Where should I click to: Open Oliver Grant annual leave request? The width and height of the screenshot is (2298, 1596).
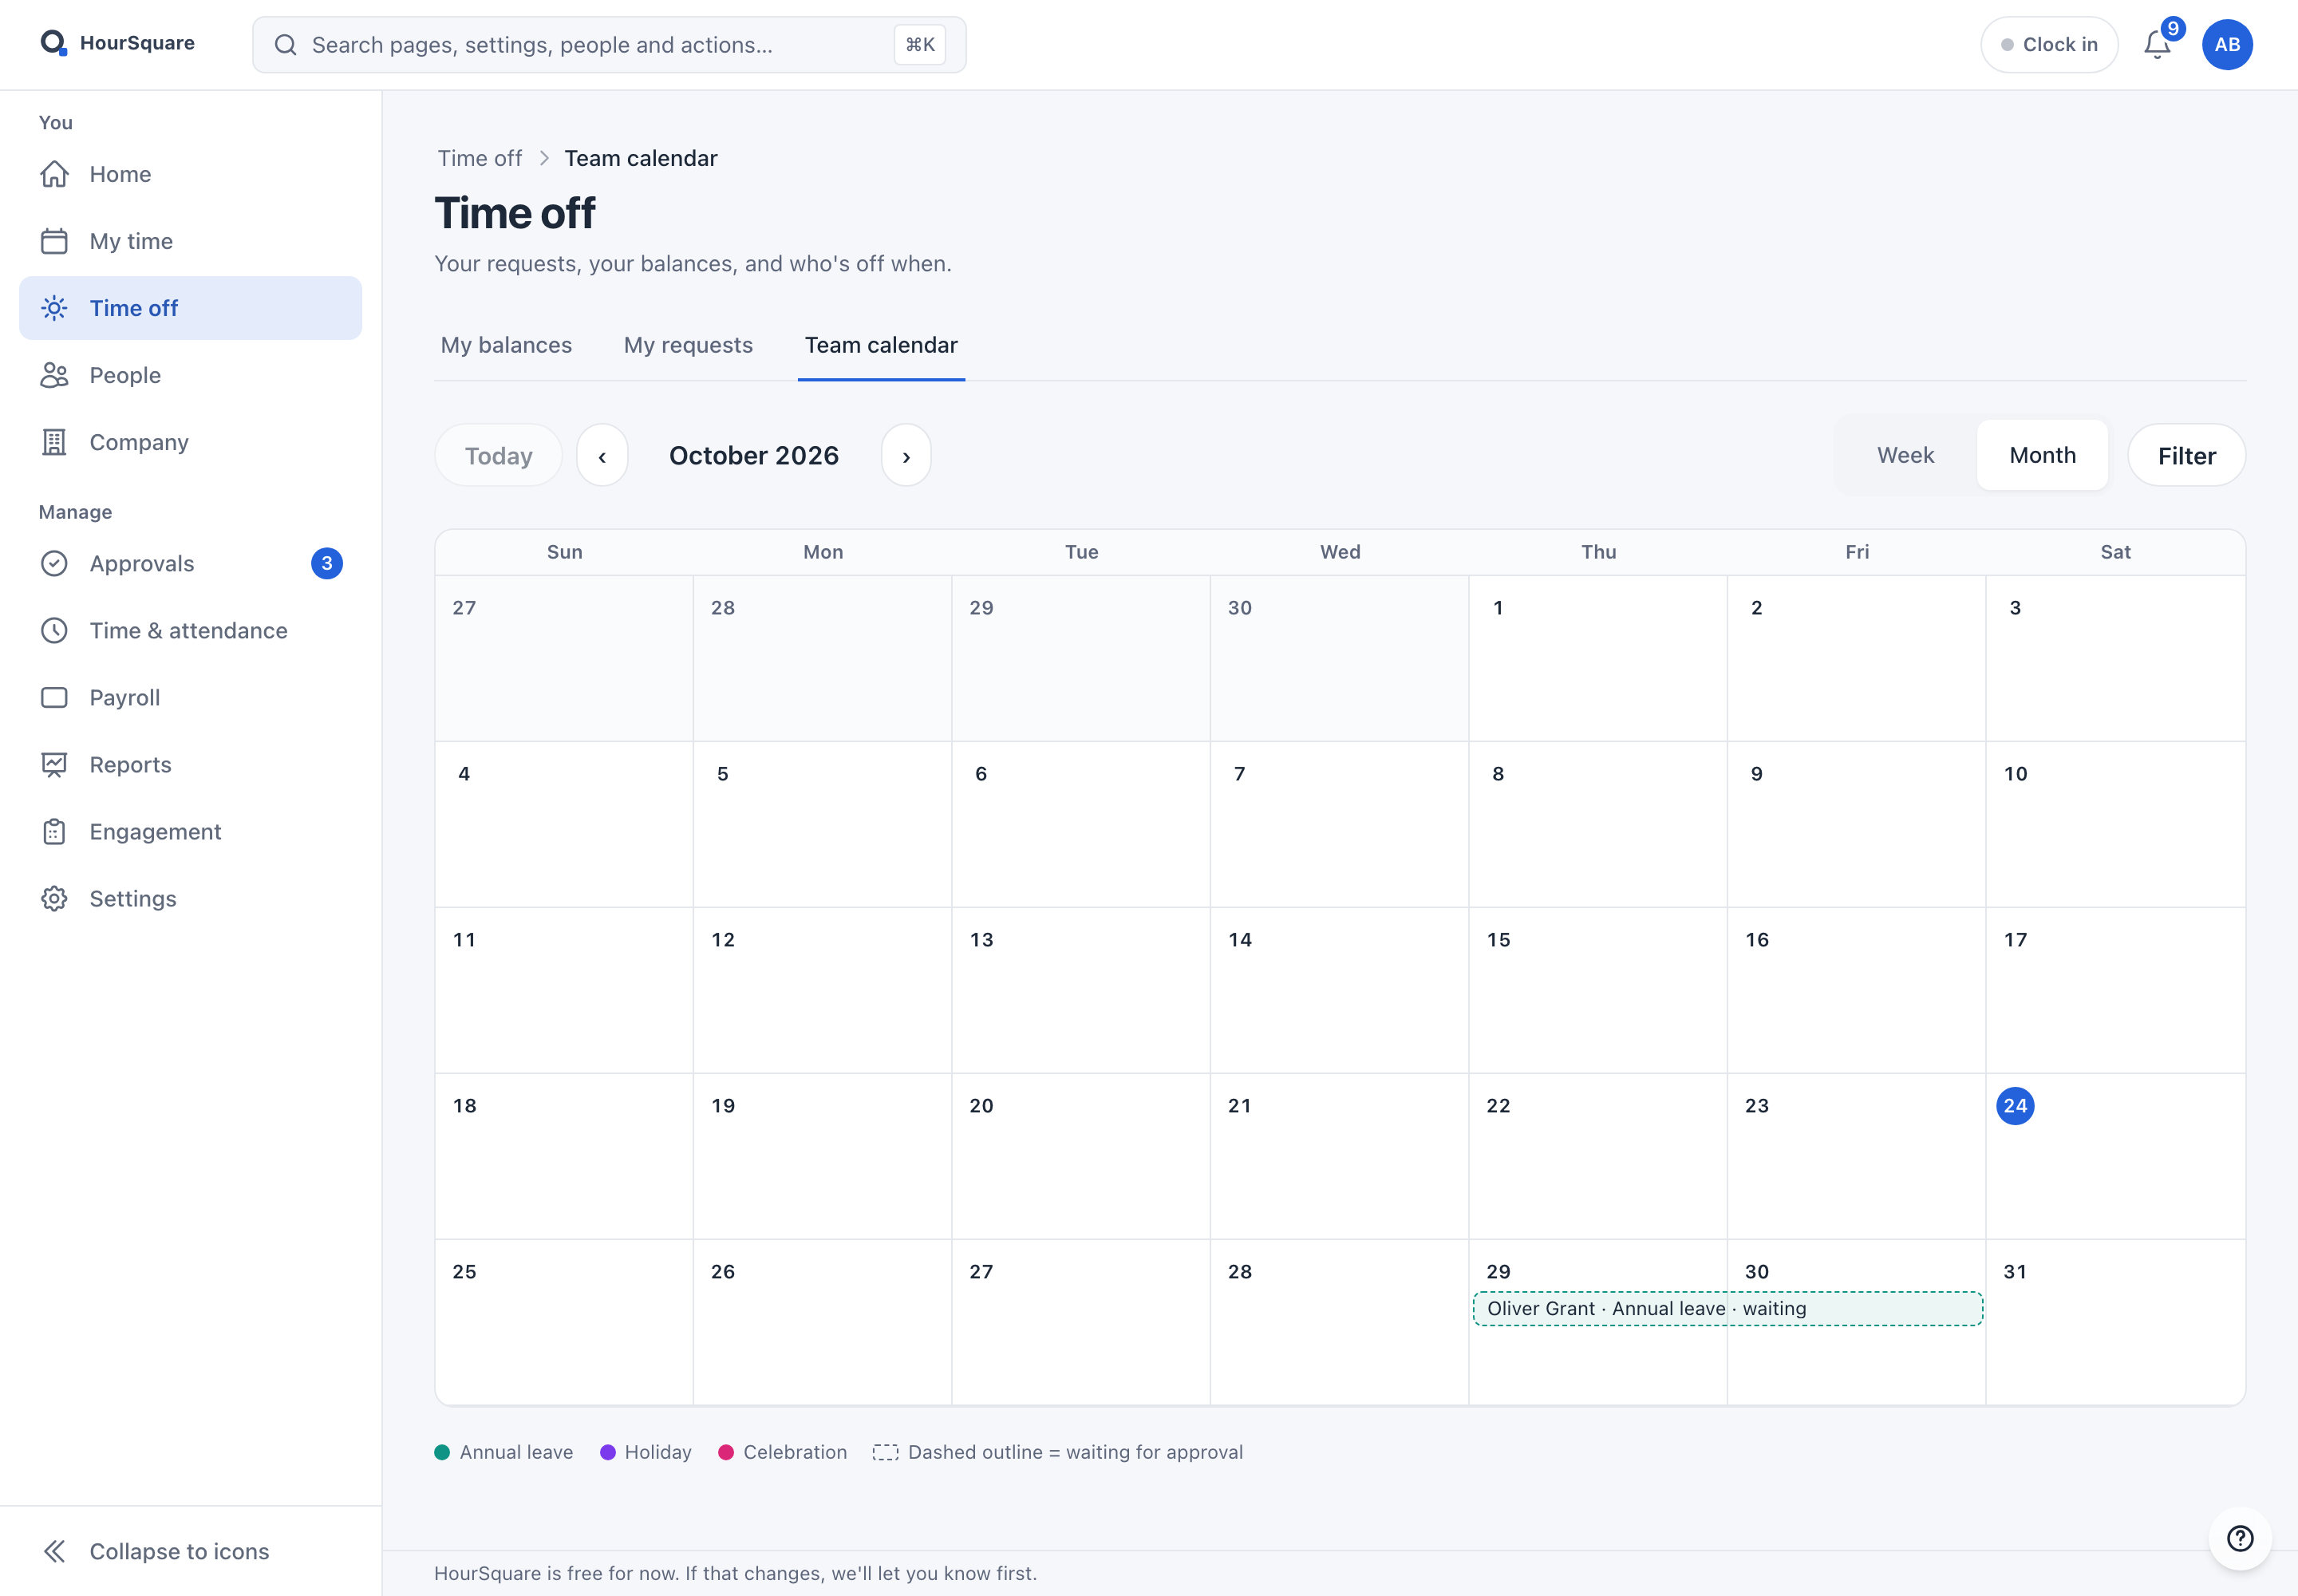(x=1727, y=1309)
